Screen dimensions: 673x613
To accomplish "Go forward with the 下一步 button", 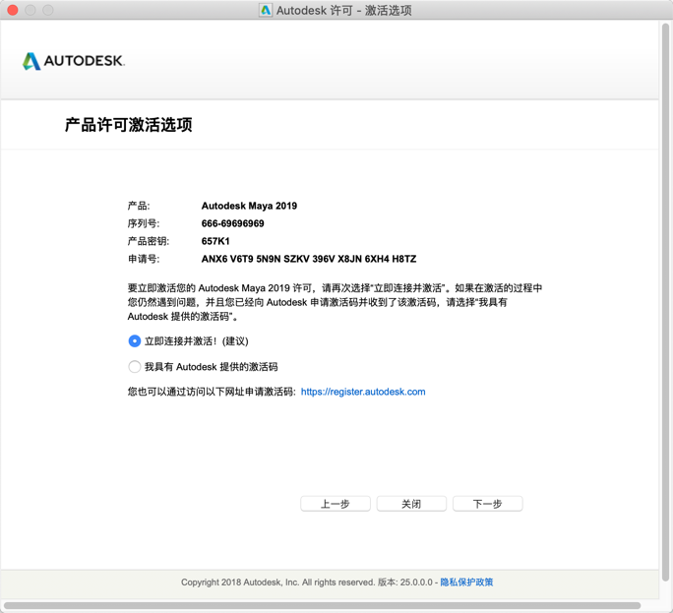I will 487,504.
